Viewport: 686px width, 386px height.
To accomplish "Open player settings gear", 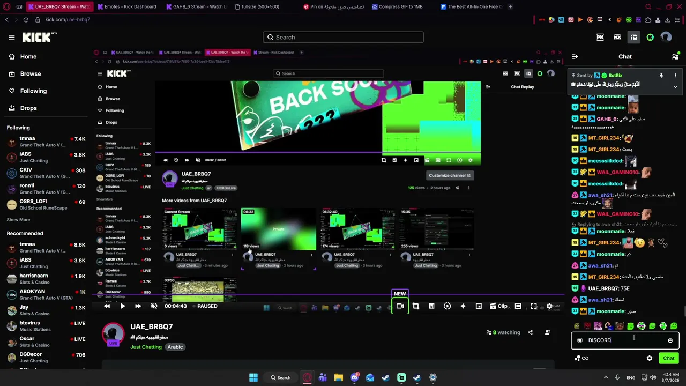I will (x=549, y=306).
